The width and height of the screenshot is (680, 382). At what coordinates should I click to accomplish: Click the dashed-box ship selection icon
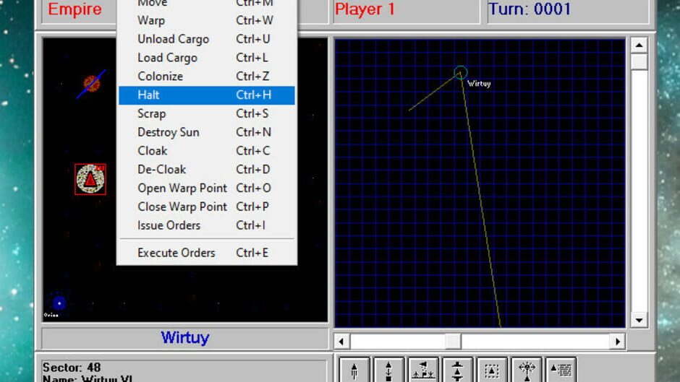pyautogui.click(x=492, y=370)
